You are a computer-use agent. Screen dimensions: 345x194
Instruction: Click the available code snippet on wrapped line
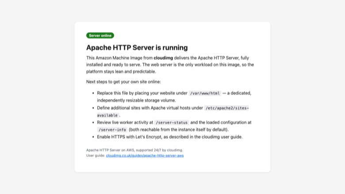[x=107, y=115]
